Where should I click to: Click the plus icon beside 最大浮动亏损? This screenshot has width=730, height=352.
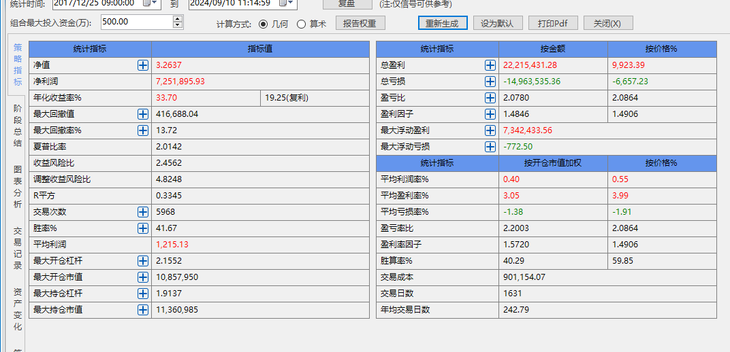click(x=490, y=147)
